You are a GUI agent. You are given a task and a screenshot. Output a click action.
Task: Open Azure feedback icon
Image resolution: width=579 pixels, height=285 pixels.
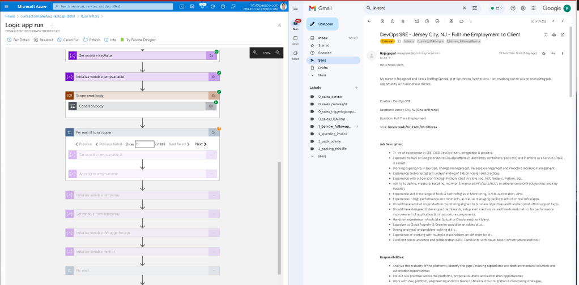(x=233, y=6)
